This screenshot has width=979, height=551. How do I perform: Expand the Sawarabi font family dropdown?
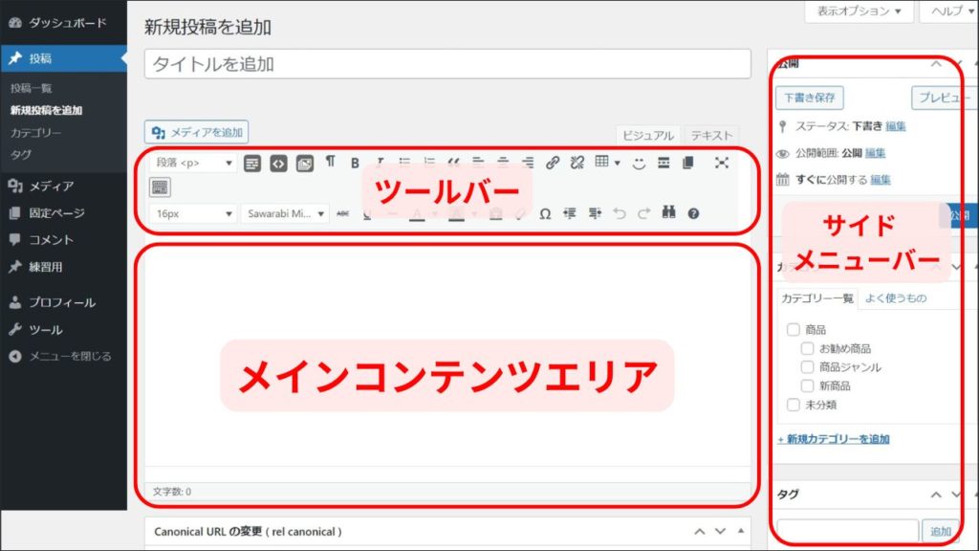tap(284, 213)
